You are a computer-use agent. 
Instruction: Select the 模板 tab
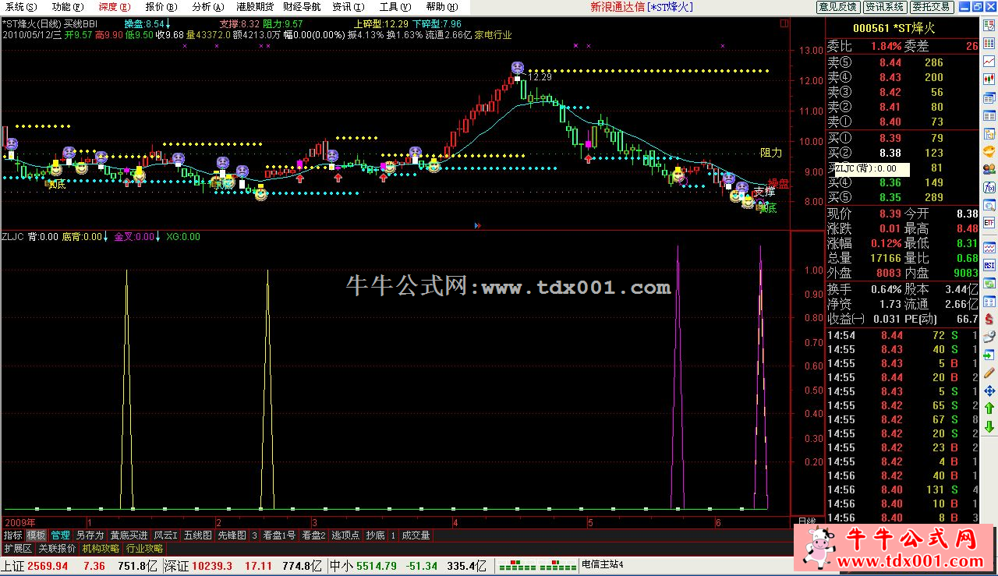(36, 535)
